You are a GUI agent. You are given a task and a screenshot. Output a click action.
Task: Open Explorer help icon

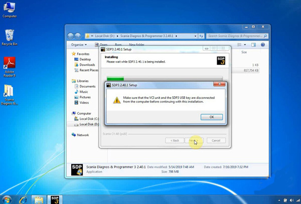[x=263, y=45]
